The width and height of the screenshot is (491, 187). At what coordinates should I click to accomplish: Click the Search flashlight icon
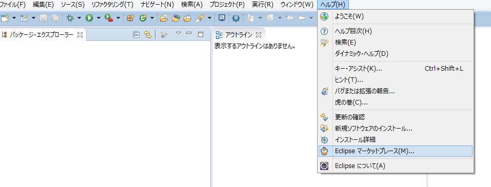point(200,18)
